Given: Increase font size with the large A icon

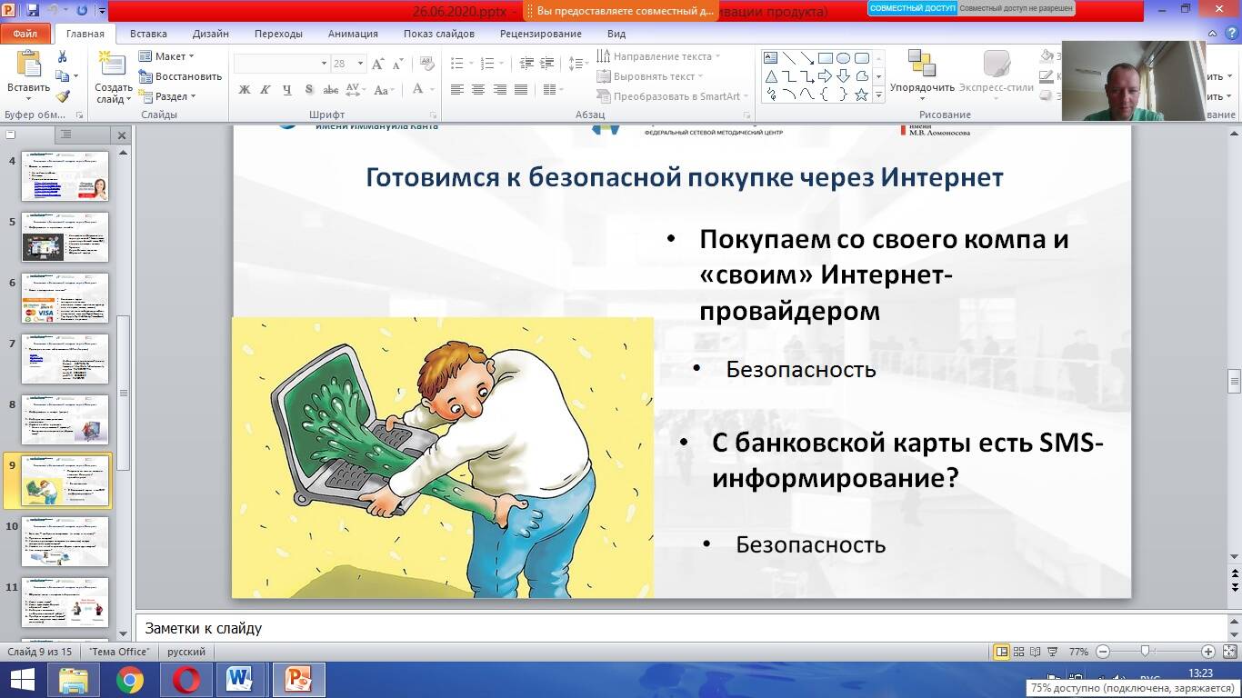Looking at the screenshot, I should click(380, 64).
